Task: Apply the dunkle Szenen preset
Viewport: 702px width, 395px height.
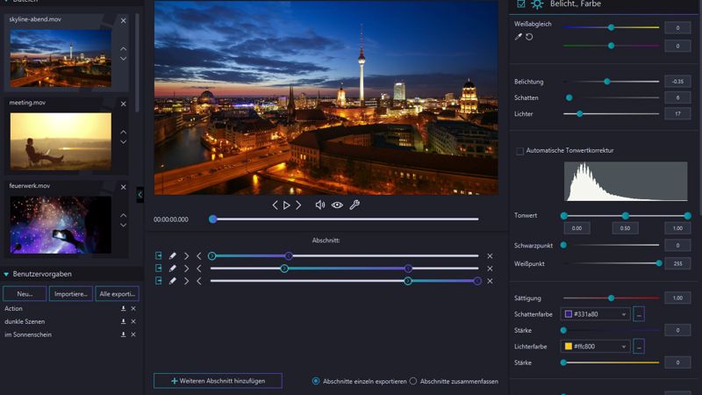Action: click(25, 321)
